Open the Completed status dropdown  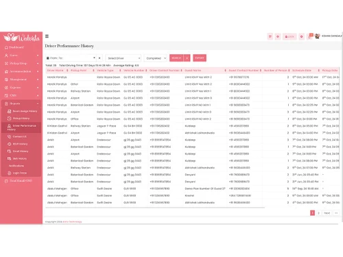(156, 58)
